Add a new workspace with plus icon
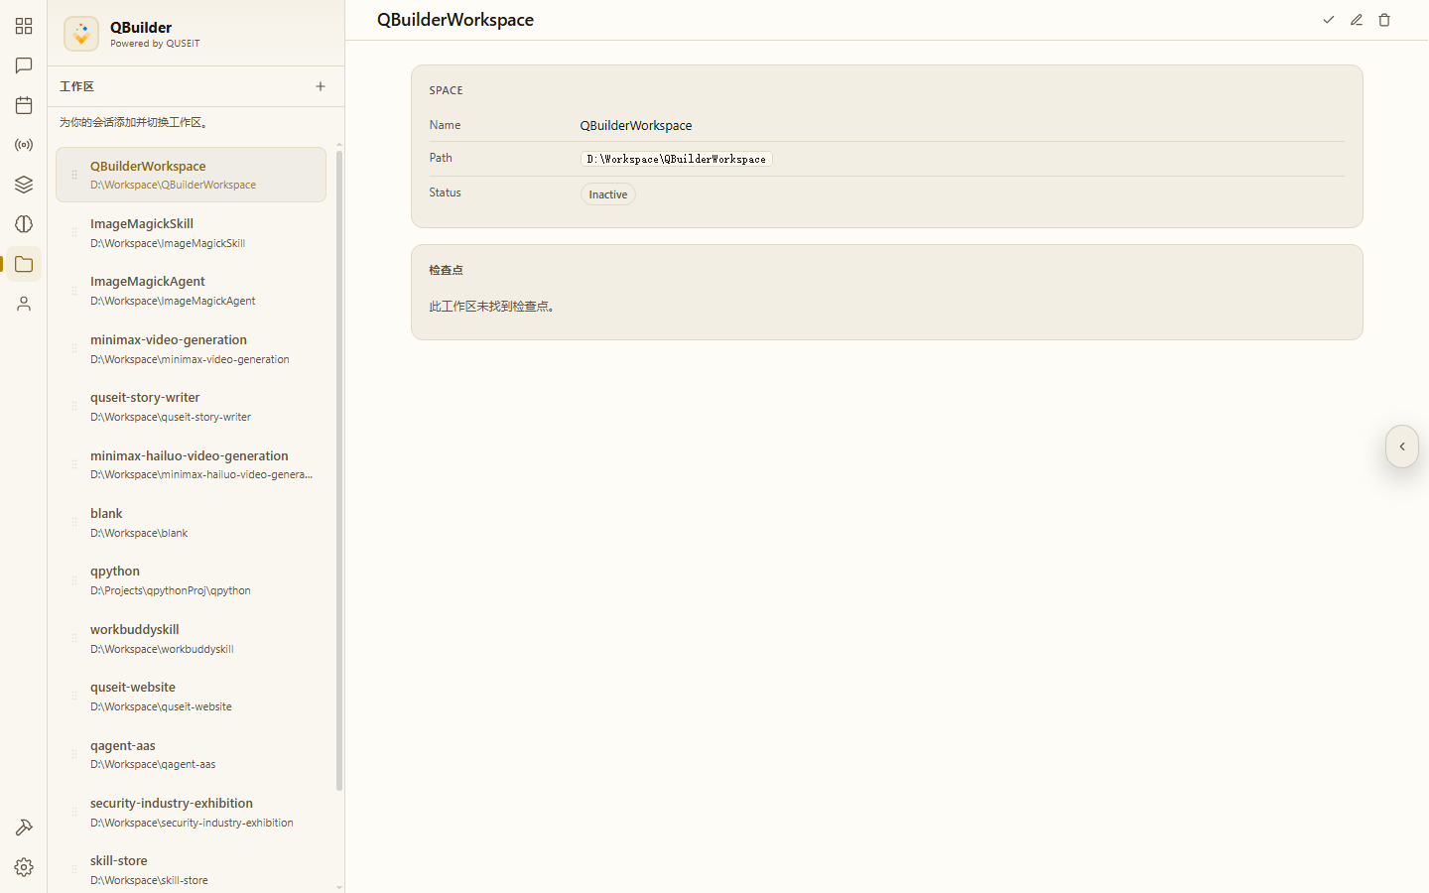This screenshot has height=893, width=1429. click(321, 86)
